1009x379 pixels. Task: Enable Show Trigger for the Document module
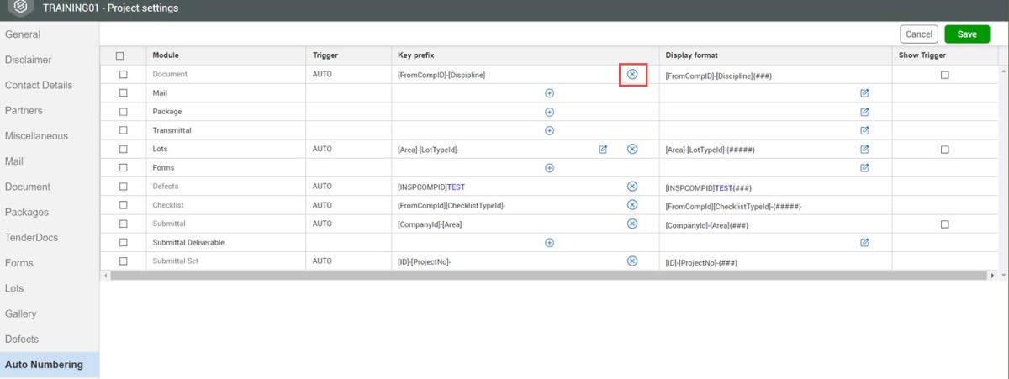coord(944,75)
